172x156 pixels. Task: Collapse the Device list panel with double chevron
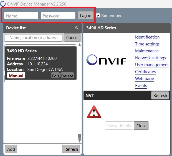[77, 28]
